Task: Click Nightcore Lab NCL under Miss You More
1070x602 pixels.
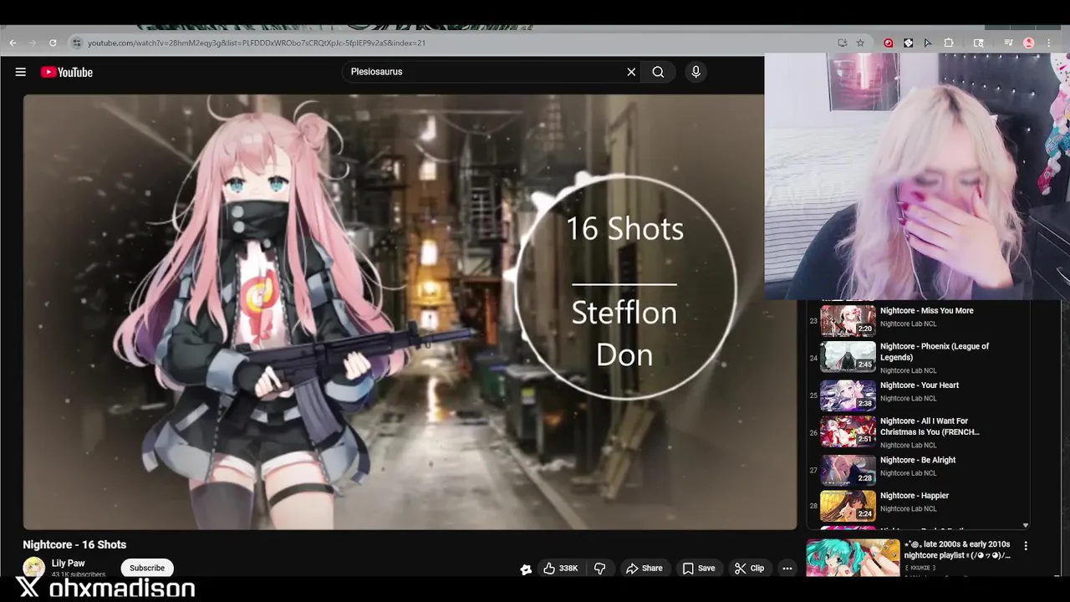Action: pyautogui.click(x=908, y=324)
